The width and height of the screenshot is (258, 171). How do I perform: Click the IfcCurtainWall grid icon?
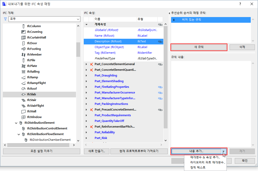(x=24, y=37)
